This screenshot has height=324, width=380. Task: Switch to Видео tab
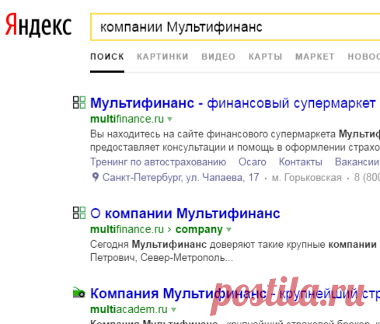(x=218, y=57)
